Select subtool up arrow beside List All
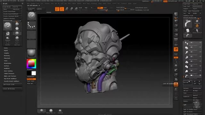 [x=195, y=81]
